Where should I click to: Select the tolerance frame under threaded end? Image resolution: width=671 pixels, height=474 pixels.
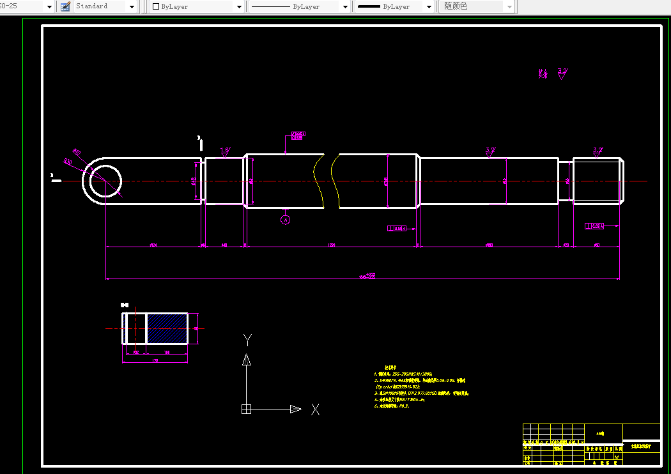pyautogui.click(x=594, y=226)
